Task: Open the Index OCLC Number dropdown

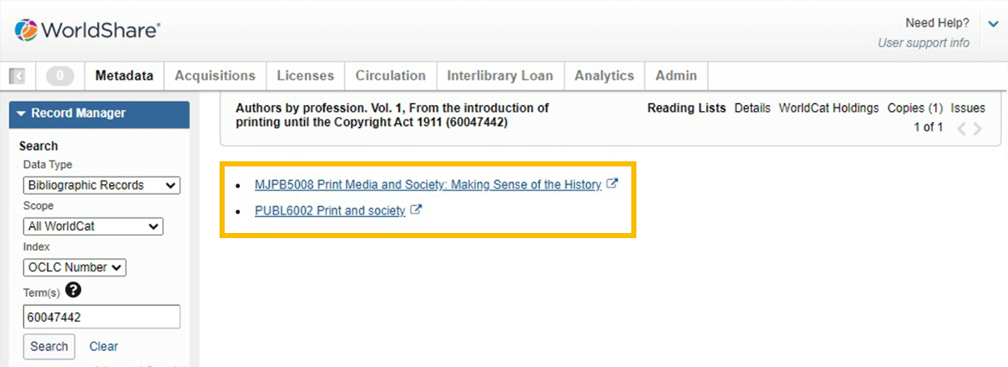Action: (74, 267)
